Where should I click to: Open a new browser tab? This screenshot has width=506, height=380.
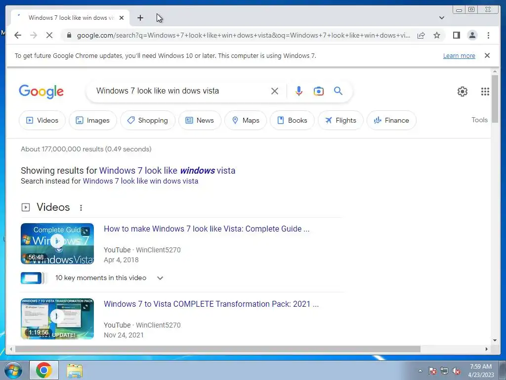[140, 18]
